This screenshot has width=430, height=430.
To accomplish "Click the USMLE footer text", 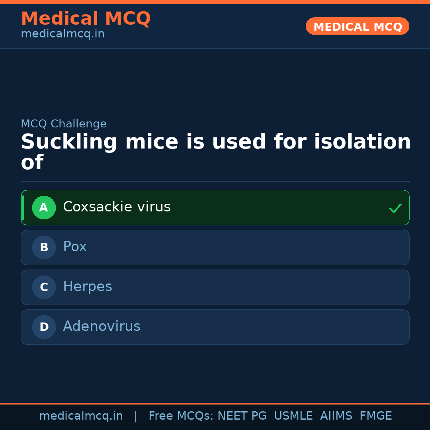I will click(293, 416).
